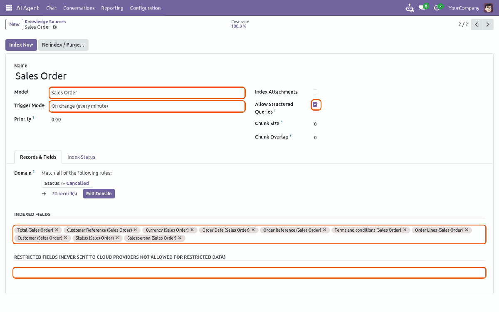Click the Chunk Size value field
This screenshot has width=499, height=312.
315,124
